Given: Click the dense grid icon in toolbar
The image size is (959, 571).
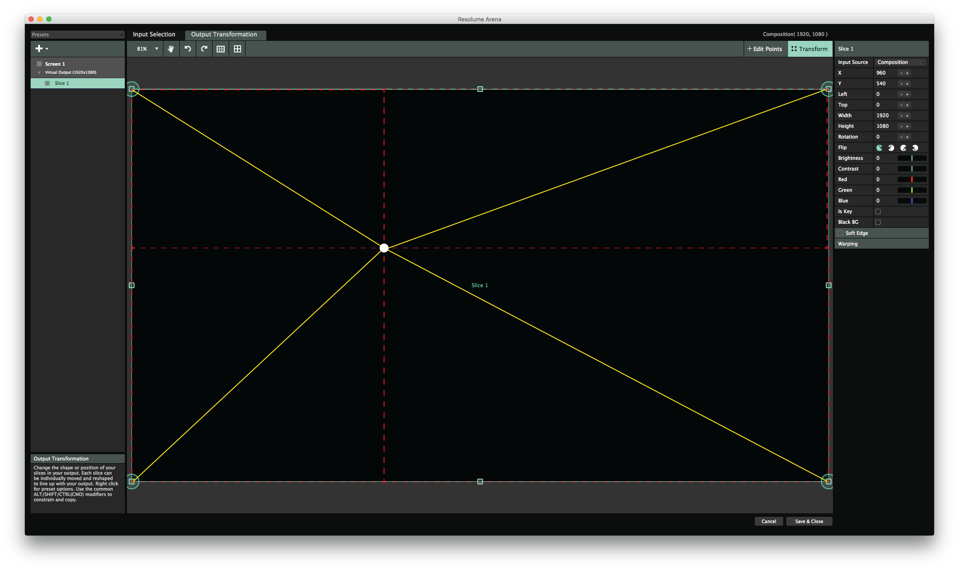Looking at the screenshot, I should click(x=221, y=49).
